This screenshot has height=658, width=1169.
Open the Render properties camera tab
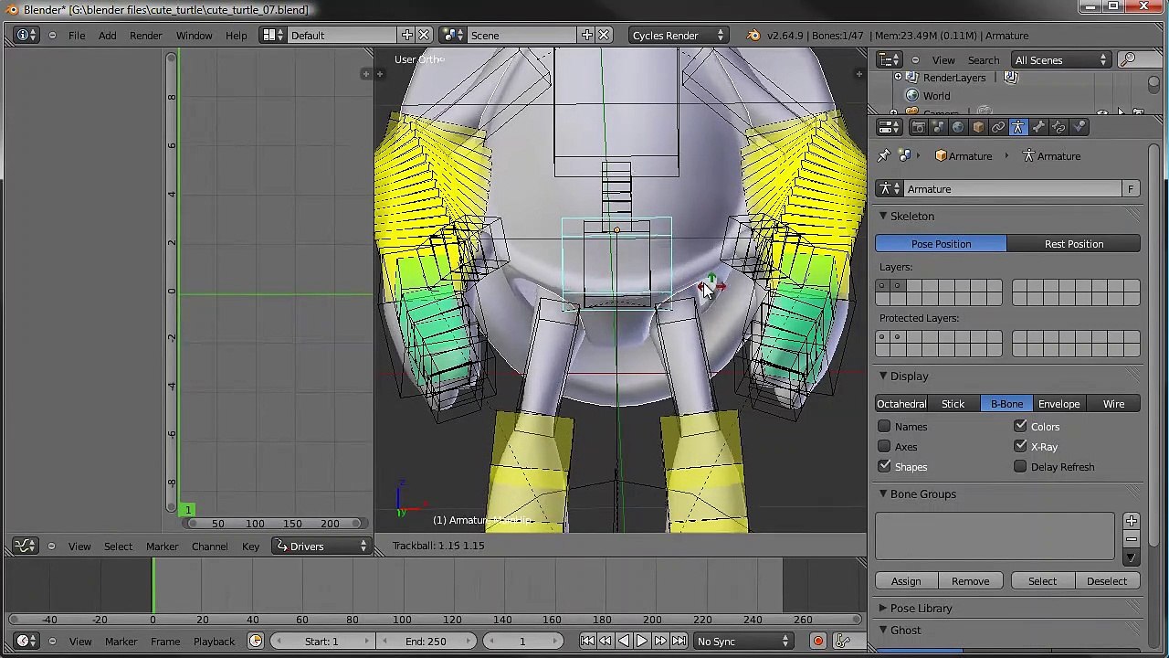(x=918, y=127)
